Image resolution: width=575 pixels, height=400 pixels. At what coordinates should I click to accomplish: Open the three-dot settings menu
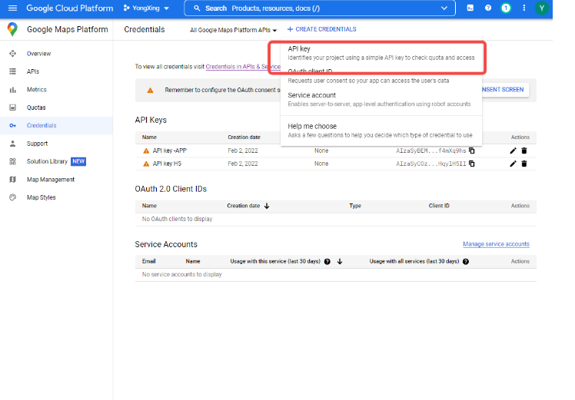point(523,8)
